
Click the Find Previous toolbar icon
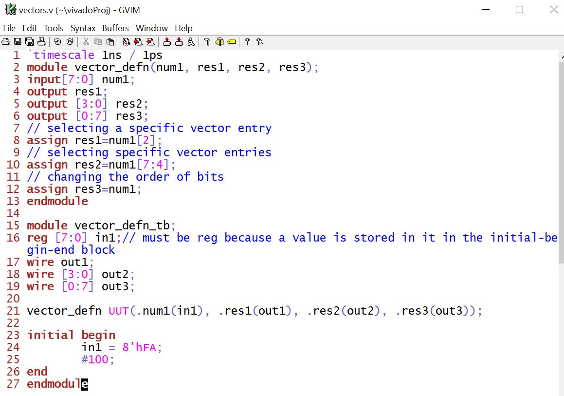tap(151, 42)
